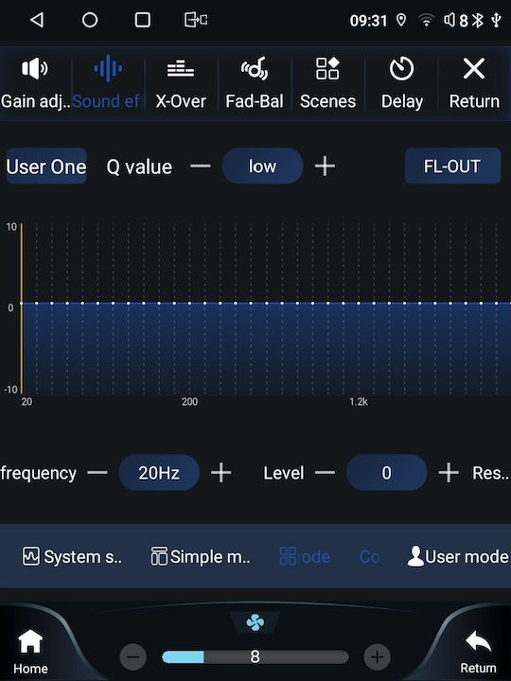Screen dimensions: 511x681
Task: Switch to Sound effect tab
Action: [108, 82]
